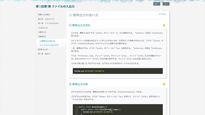Image resolution: width=205 pixels, height=115 pixels.
Task: Collapse the ① 標準出力の流れ section
Action: [164, 25]
